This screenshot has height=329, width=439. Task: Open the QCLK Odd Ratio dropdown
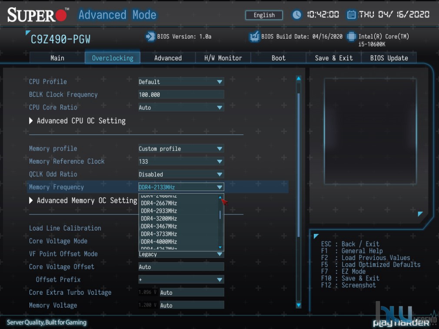(181, 174)
